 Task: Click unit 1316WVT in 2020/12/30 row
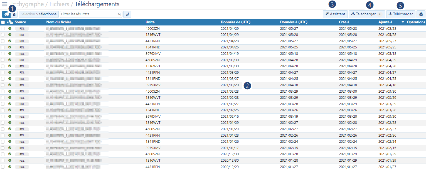[153, 161]
